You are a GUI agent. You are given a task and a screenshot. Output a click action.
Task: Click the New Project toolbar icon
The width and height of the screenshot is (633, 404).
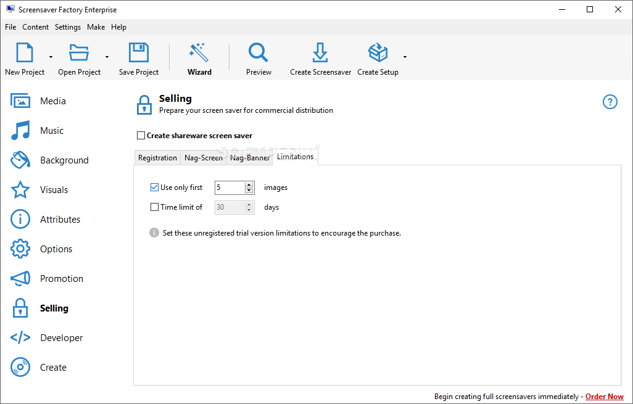[x=24, y=52]
